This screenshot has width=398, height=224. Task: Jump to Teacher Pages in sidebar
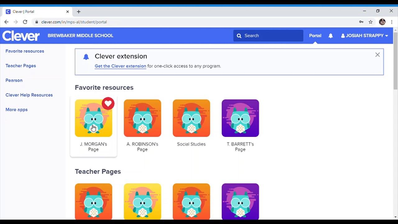point(21,66)
